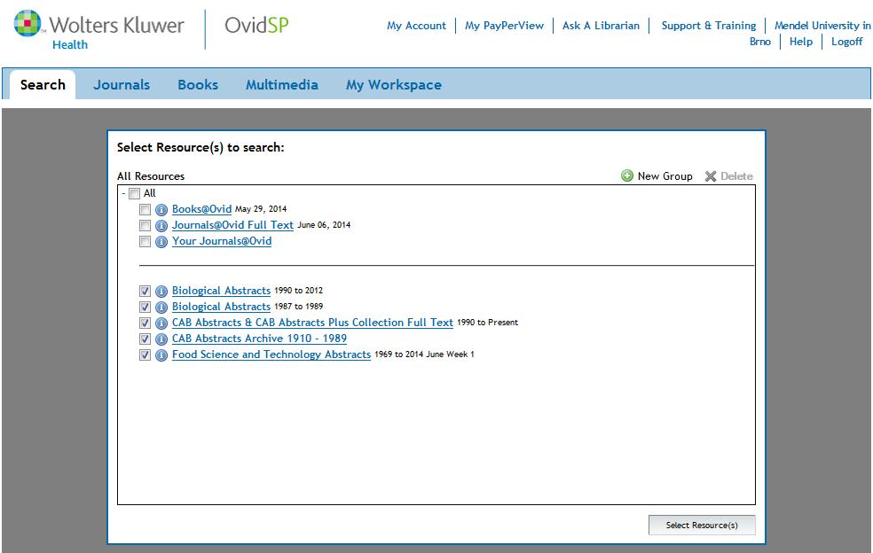
Task: Open the My Account link
Action: pos(416,26)
